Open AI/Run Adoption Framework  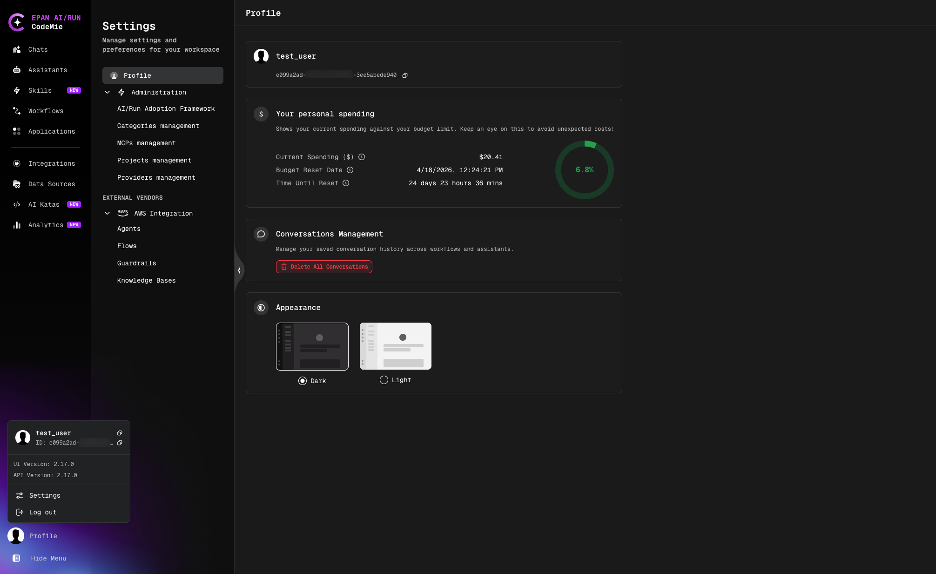(x=166, y=108)
